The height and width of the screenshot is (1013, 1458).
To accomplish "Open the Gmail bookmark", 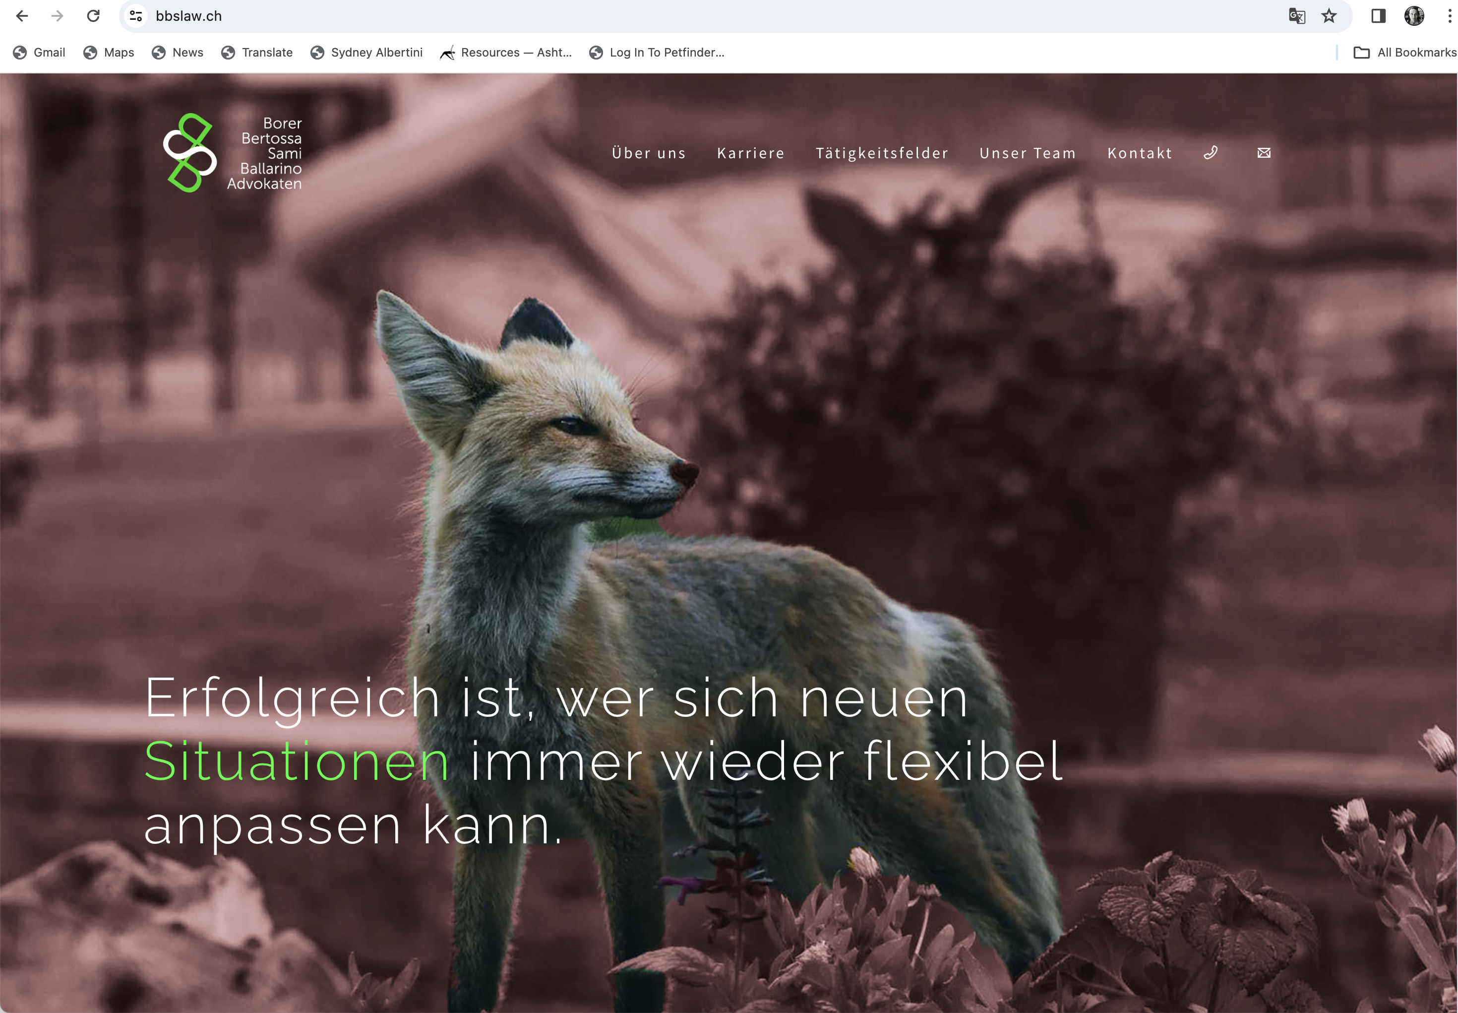I will pyautogui.click(x=39, y=53).
